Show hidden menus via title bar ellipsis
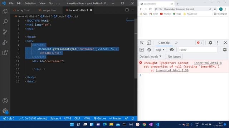The image size is (229, 128). [58, 3]
